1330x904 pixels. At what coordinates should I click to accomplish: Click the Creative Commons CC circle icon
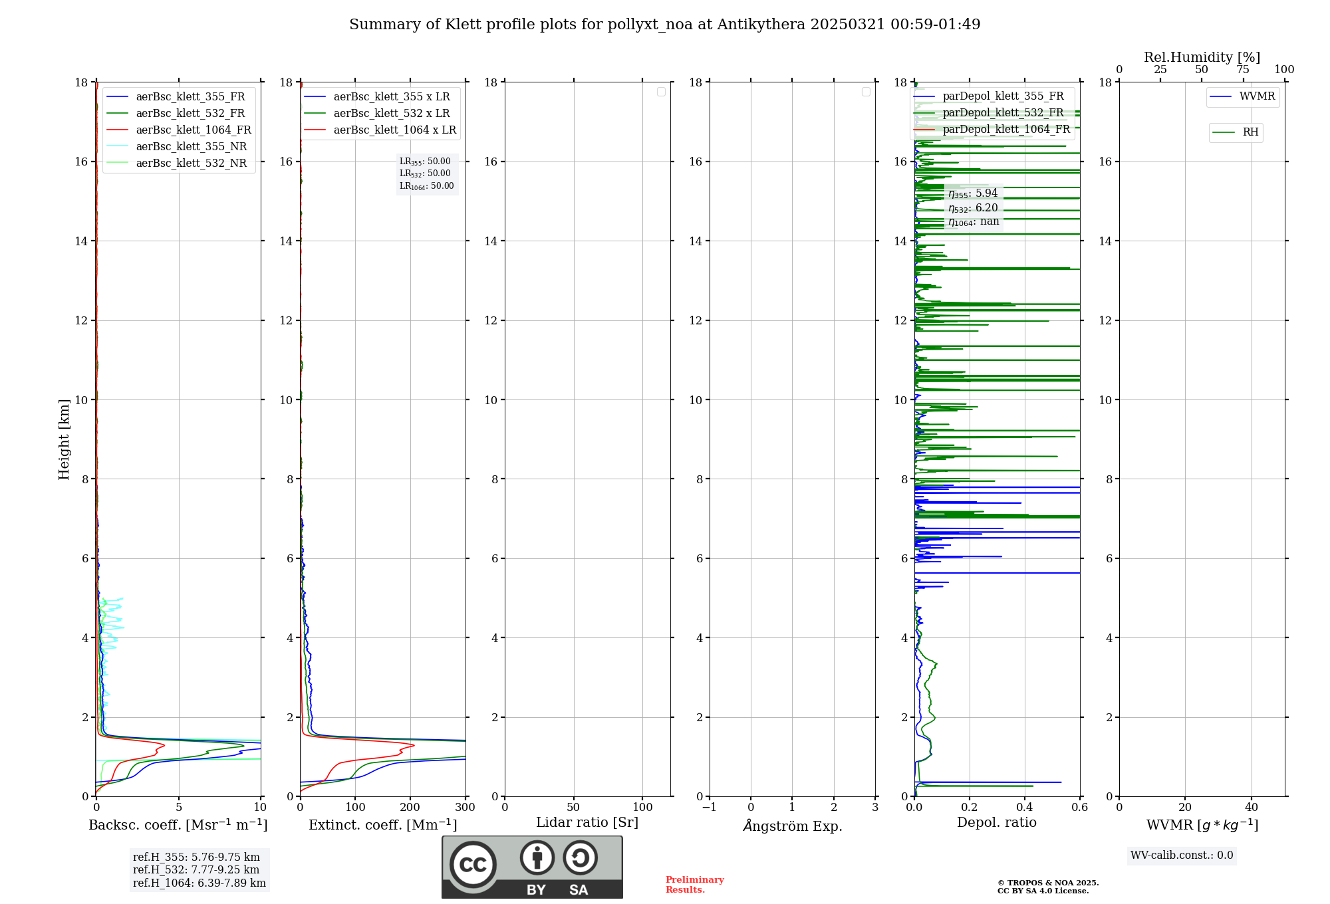click(473, 864)
